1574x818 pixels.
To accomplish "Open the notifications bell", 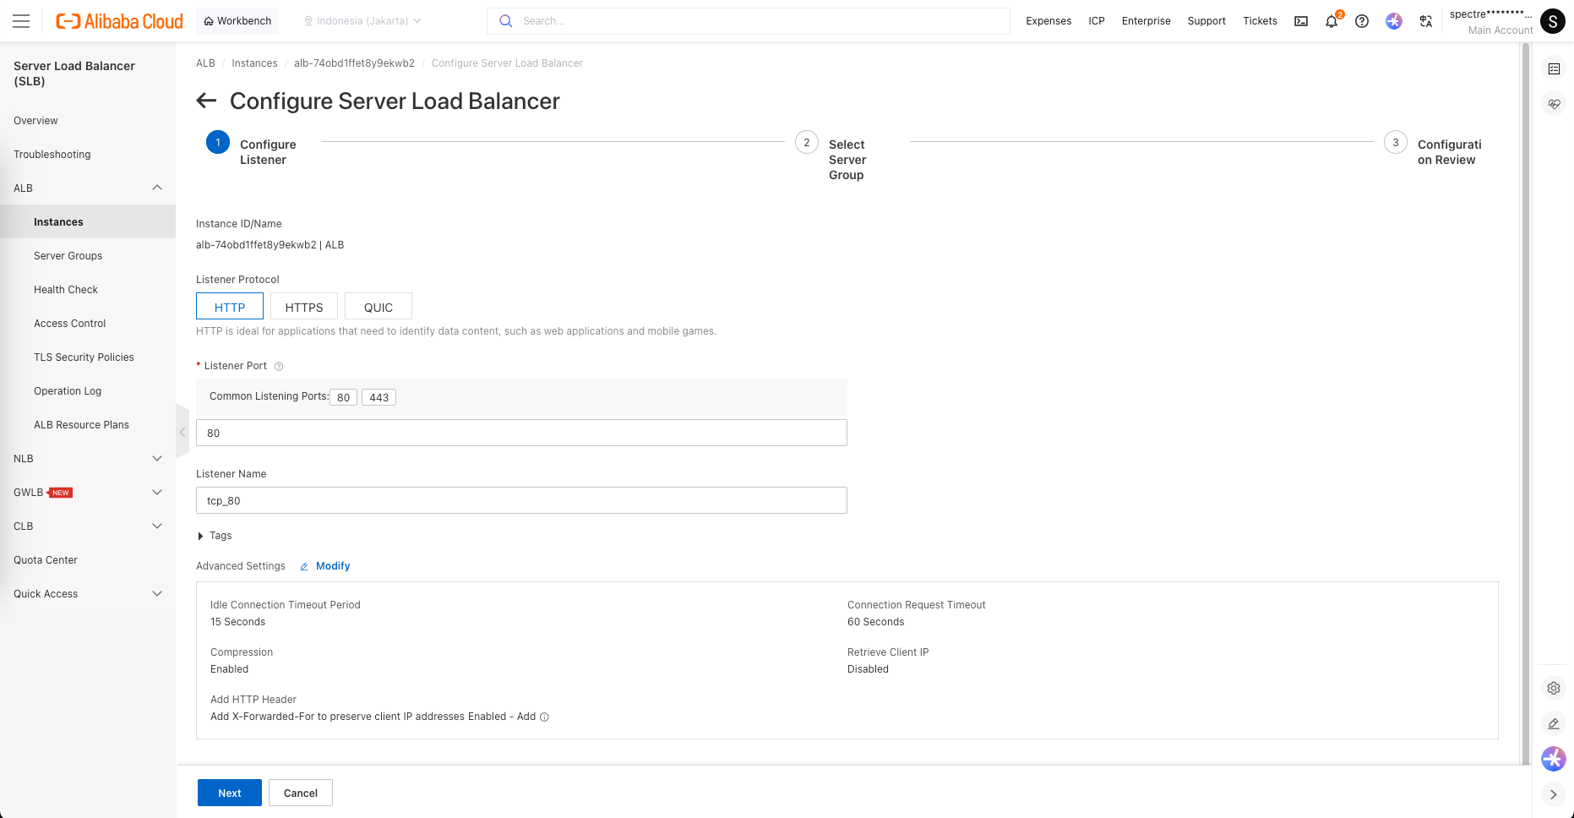I will click(x=1332, y=21).
